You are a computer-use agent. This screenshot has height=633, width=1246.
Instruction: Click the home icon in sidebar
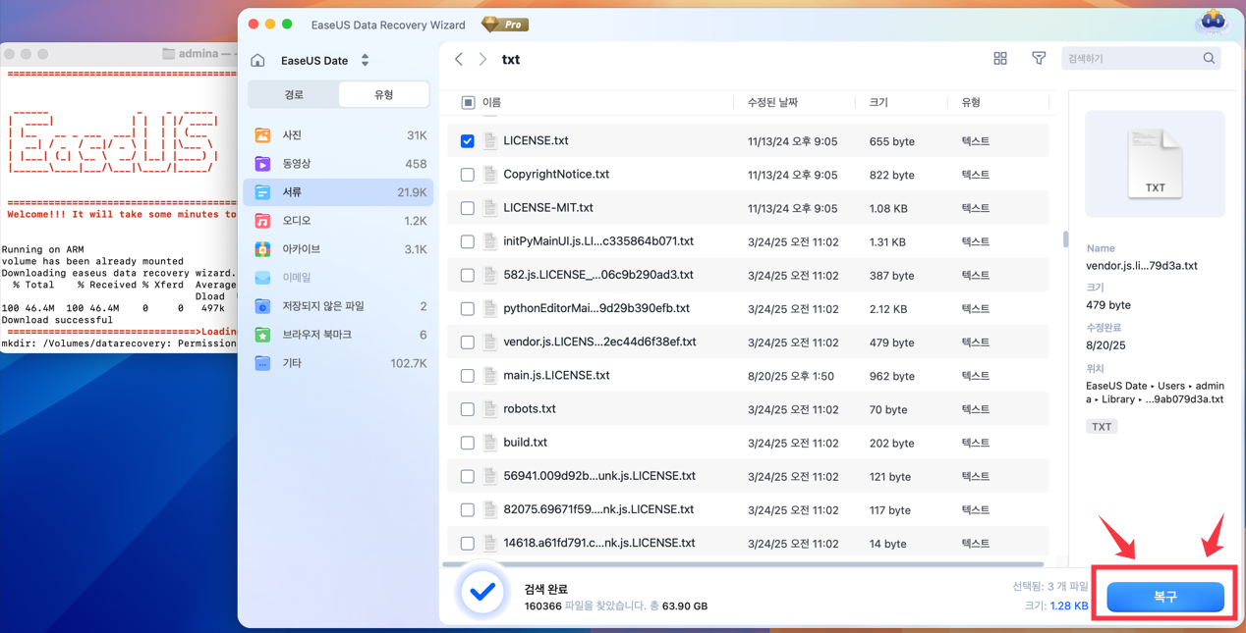(257, 61)
